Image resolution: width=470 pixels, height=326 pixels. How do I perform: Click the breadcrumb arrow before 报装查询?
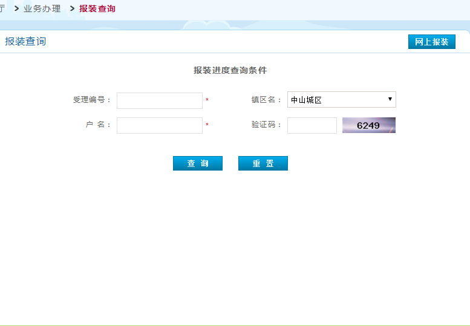pos(72,8)
